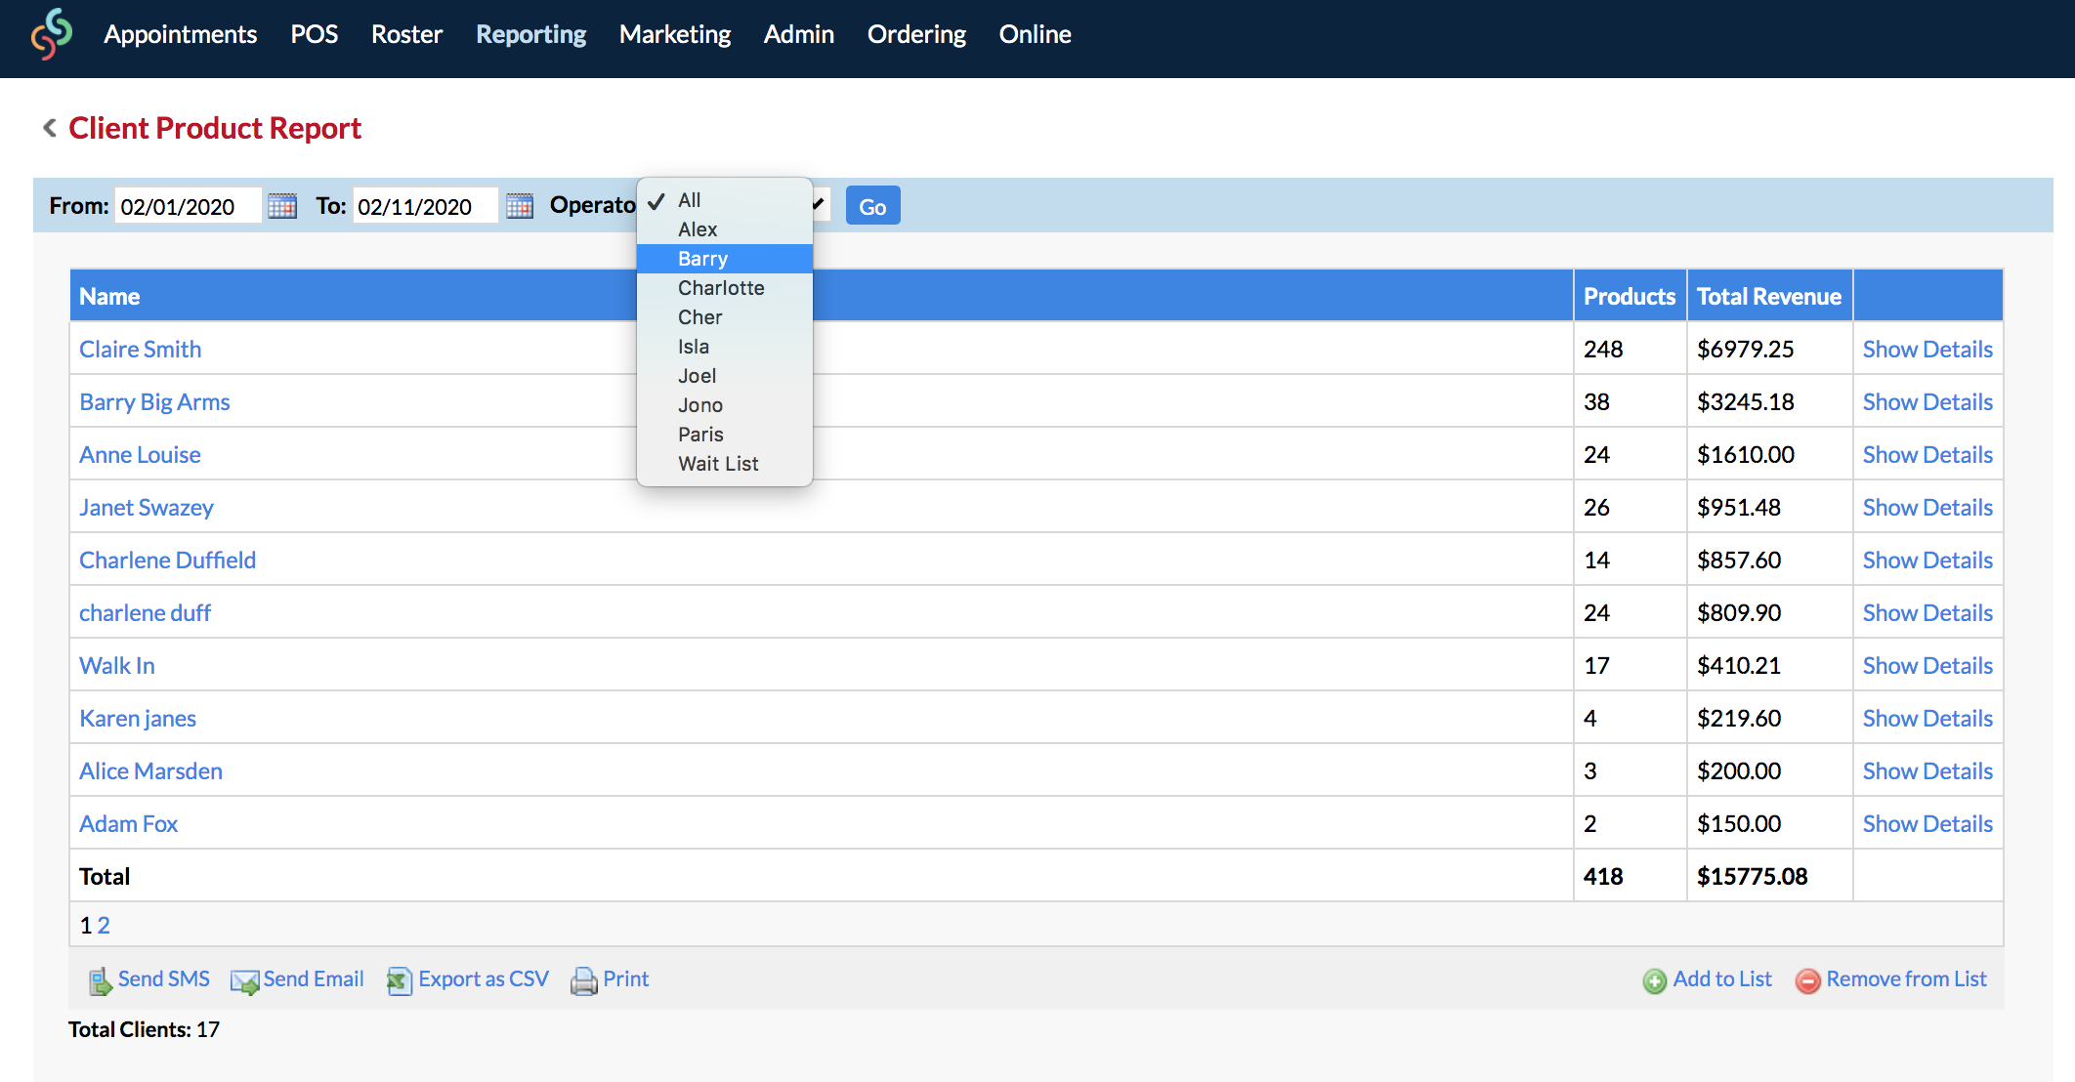Open the Walk In client link
This screenshot has width=2075, height=1082.
click(117, 666)
